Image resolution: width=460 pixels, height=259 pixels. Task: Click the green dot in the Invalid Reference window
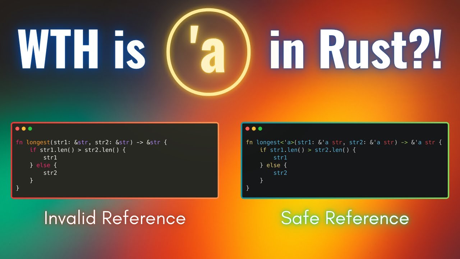(x=30, y=128)
